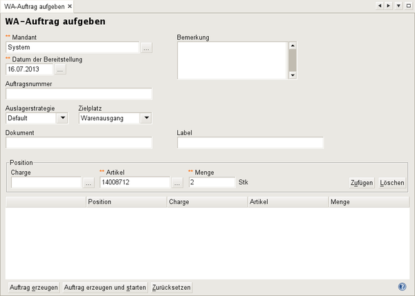Screen dimensions: 415x296
Task: Click the Stk unit label
Action: point(243,182)
